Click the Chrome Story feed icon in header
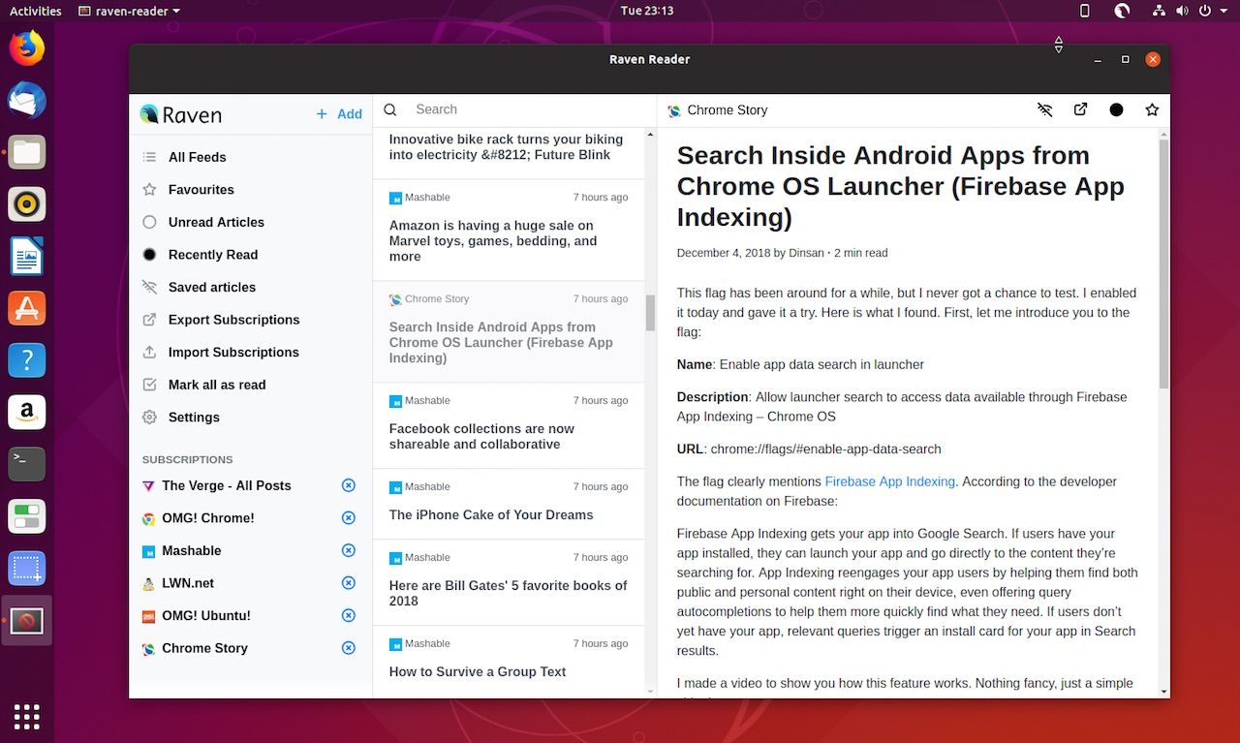 [674, 110]
